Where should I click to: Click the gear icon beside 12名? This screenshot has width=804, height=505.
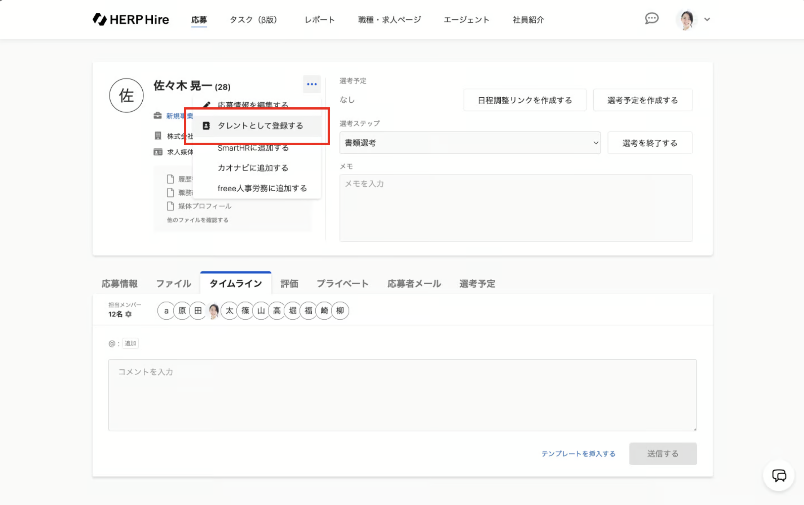pos(129,314)
